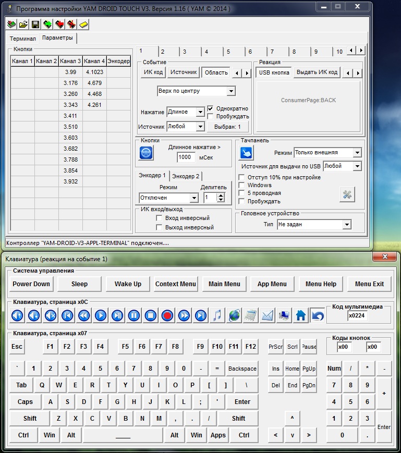Click the envelope mail multimedia icon
This screenshot has height=453, width=401.
tap(268, 315)
